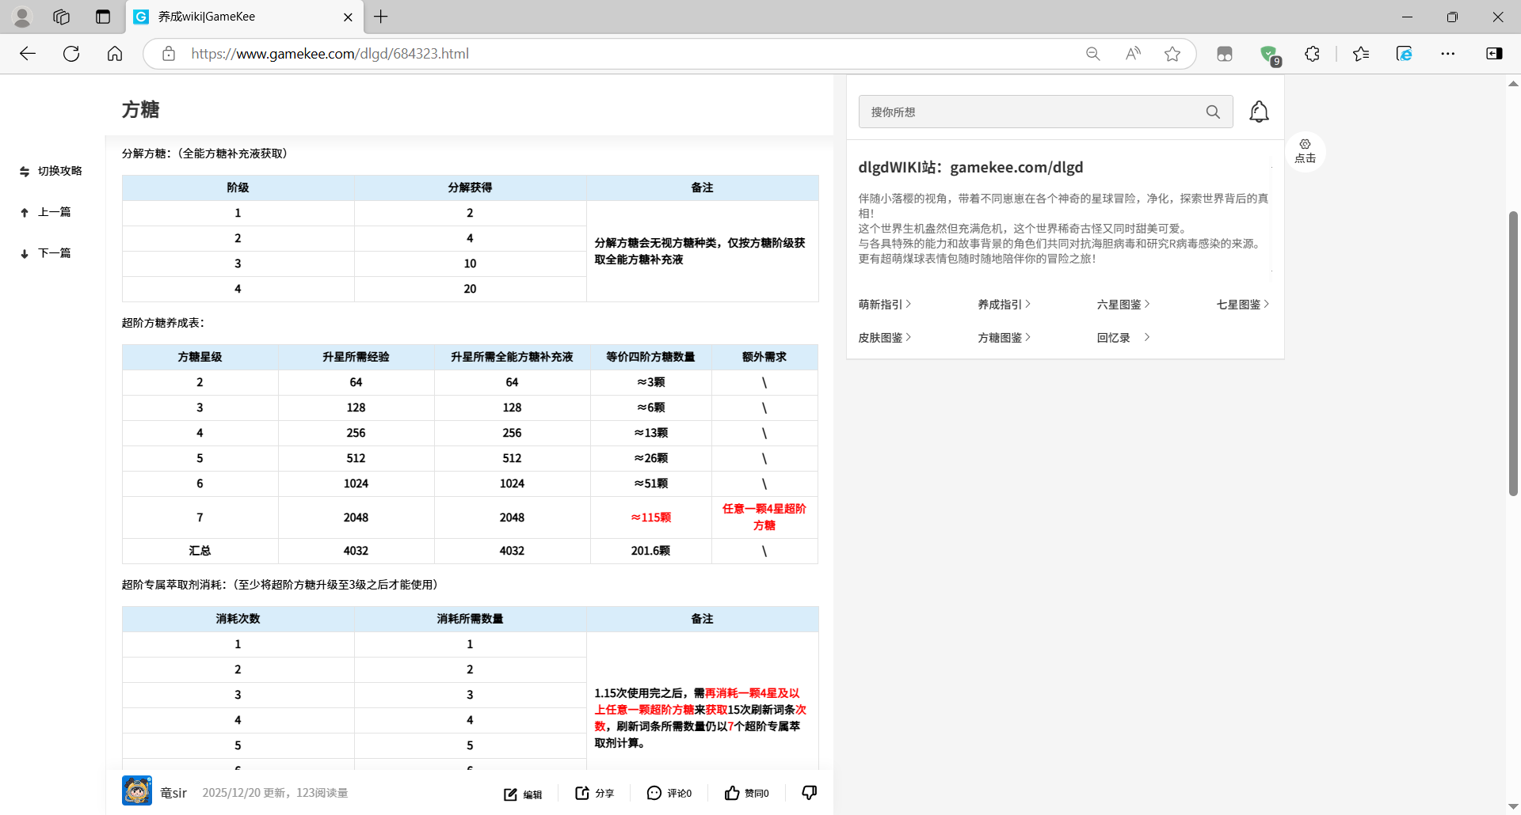
Task: Focus the 搜你所想 search field
Action: 1030,112
